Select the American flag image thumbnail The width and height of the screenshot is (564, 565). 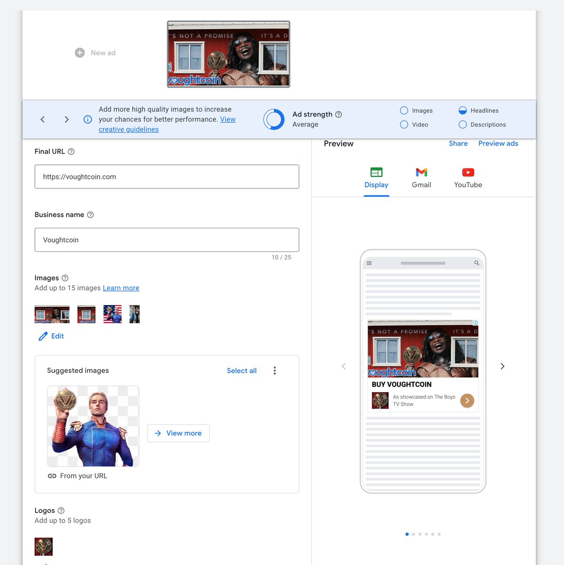pyautogui.click(x=112, y=315)
